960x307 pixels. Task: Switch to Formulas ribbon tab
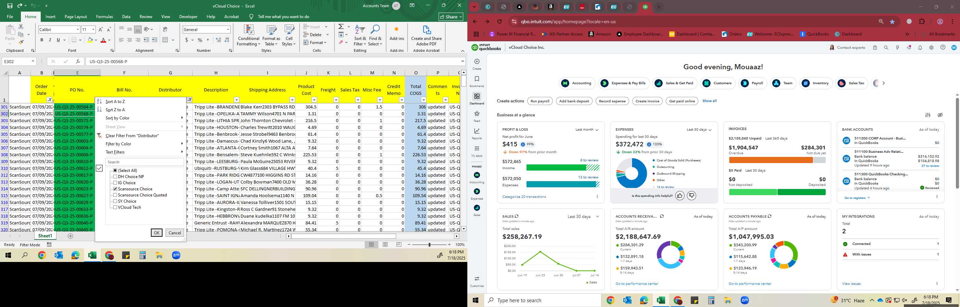104,17
